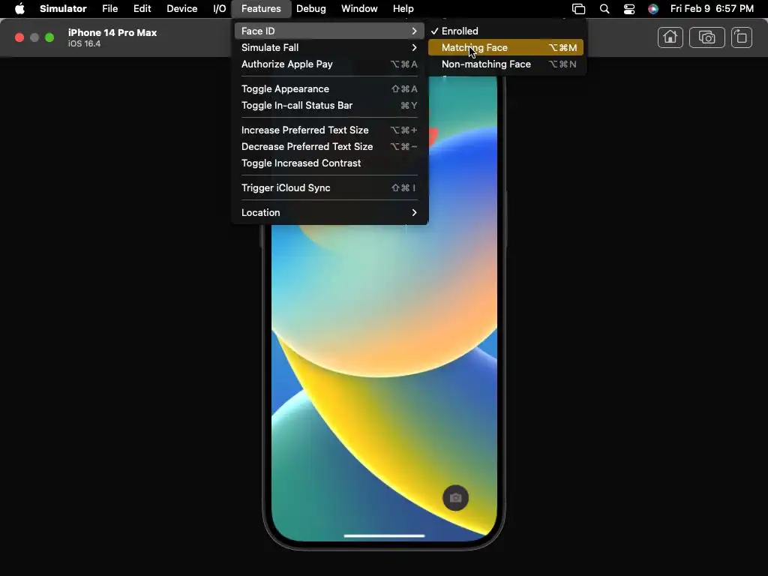Viewport: 768px width, 576px height.
Task: Open Control Center in the menu bar
Action: pos(629,9)
